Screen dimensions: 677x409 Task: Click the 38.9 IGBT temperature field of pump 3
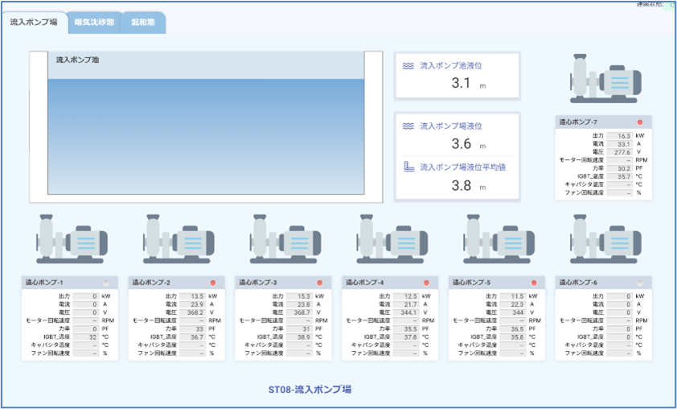299,337
